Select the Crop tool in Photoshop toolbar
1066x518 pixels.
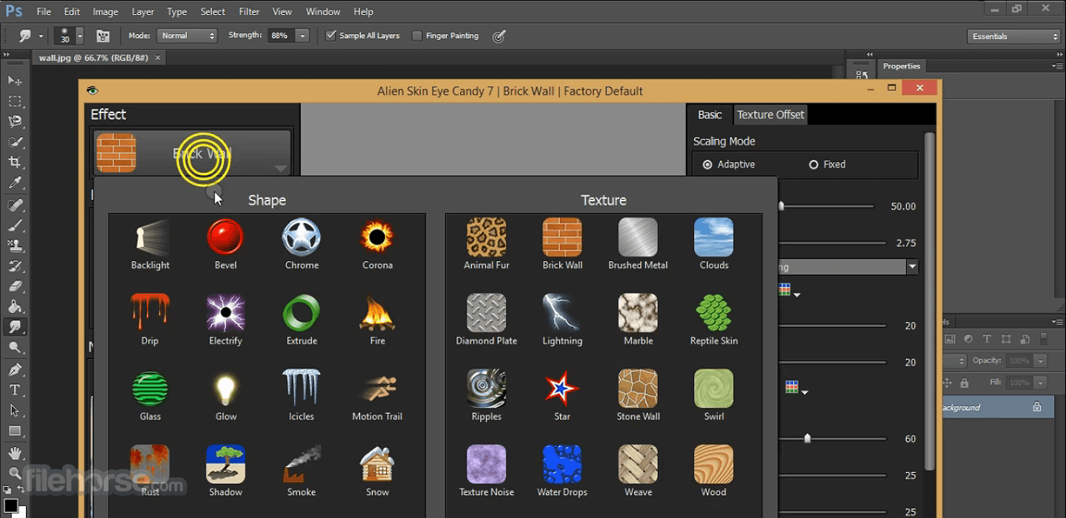coord(15,162)
